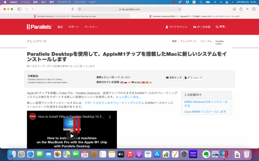Open Dropbox menu bar icon
Screen dimensions: 259x161
(187, 2)
